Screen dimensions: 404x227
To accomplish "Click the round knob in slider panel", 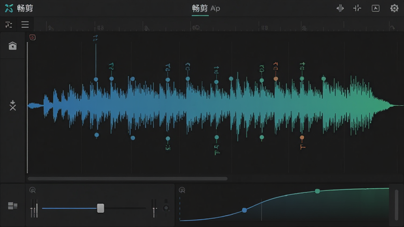I will pos(166,208).
